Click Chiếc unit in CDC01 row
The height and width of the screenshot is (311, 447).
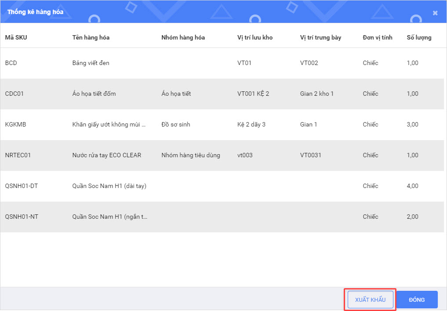click(371, 94)
